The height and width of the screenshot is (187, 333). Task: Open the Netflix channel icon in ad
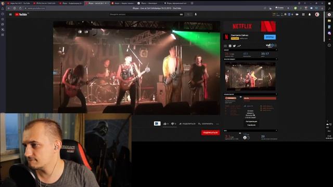tap(226, 37)
